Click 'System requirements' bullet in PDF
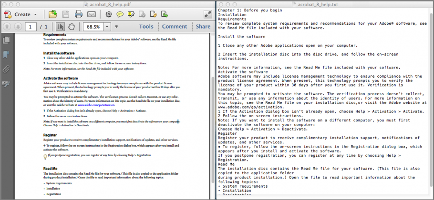 tap(59, 183)
